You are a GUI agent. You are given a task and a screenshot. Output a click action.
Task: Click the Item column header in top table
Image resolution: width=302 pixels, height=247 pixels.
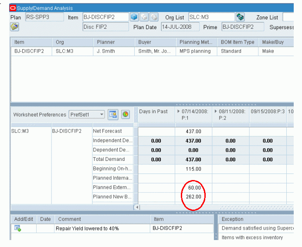pos(31,42)
